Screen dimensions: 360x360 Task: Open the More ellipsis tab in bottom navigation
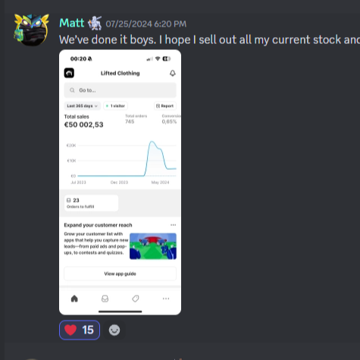pos(166,299)
